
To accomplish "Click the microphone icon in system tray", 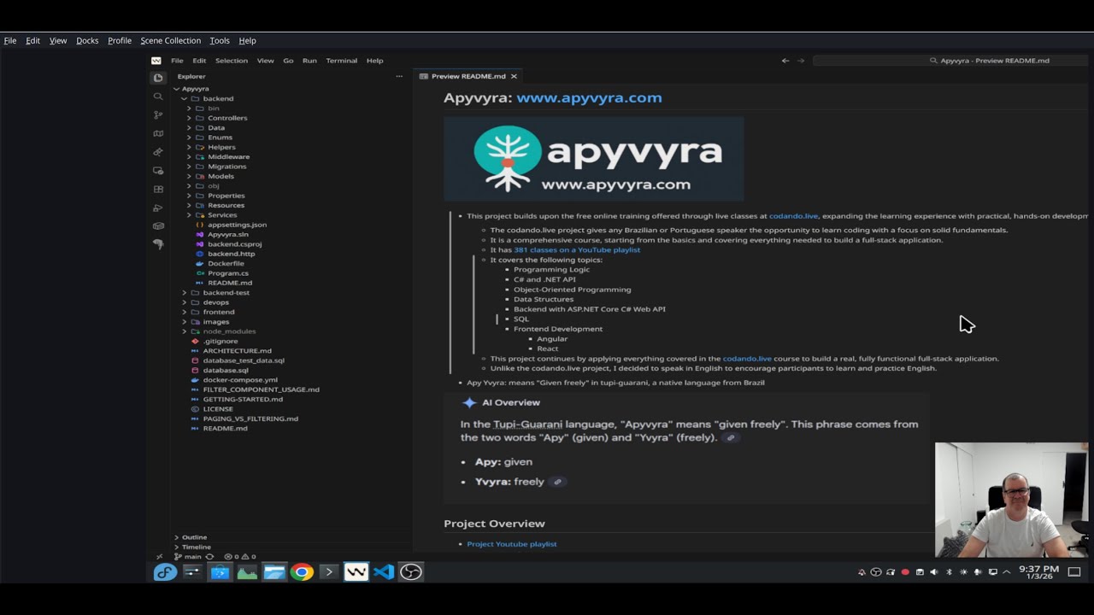I will pos(979,572).
